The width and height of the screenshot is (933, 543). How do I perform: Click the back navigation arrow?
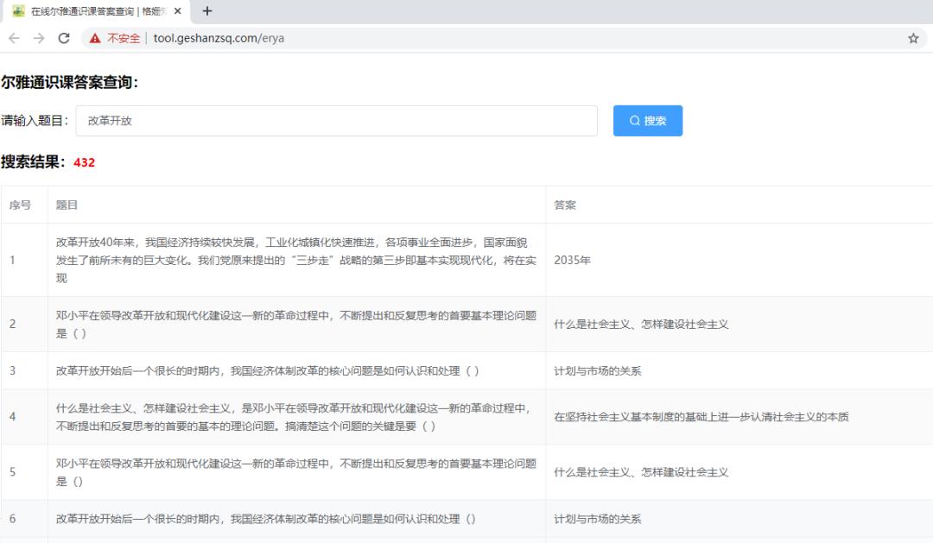[16, 38]
